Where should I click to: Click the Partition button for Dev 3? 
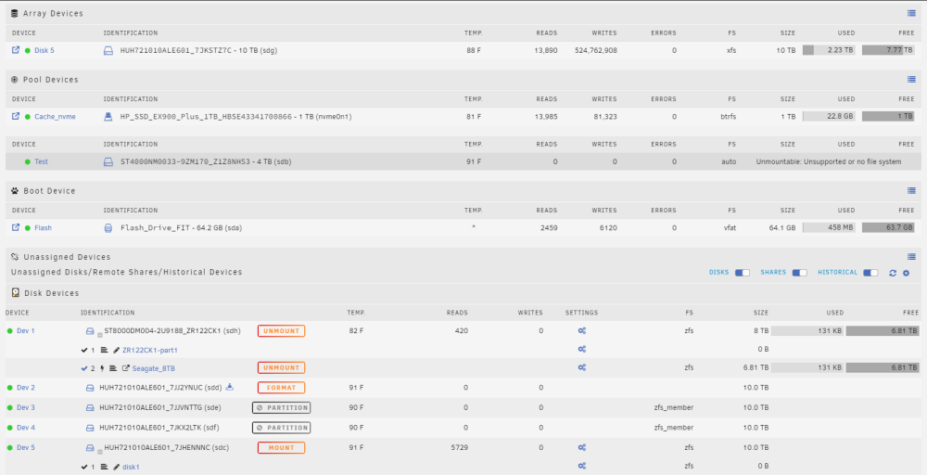282,407
